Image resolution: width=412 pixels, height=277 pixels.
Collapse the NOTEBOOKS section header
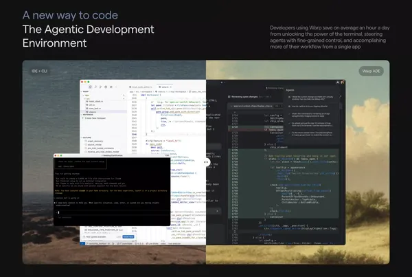click(87, 115)
